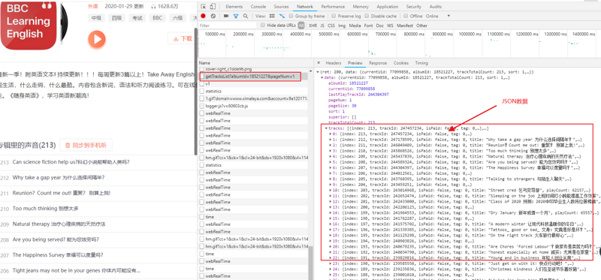The height and width of the screenshot is (280, 601).
Task: Toggle the network filter funnel icon
Action: pyautogui.click(x=236, y=16)
